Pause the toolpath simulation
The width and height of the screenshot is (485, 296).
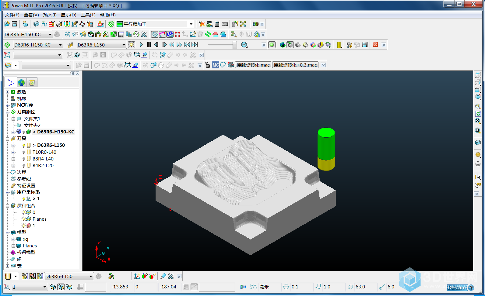pos(149,45)
